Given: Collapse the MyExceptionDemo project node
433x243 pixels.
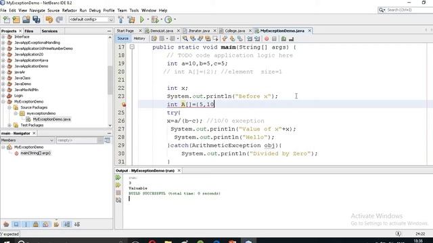Looking at the screenshot, I should pos(3,101).
